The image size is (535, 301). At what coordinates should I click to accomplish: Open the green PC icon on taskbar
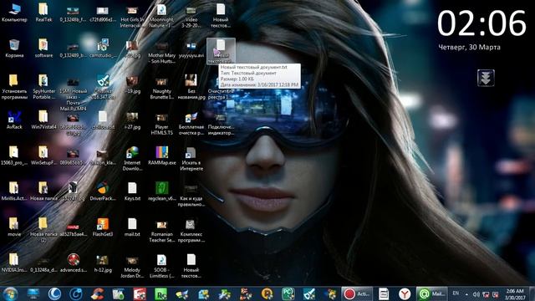288,293
